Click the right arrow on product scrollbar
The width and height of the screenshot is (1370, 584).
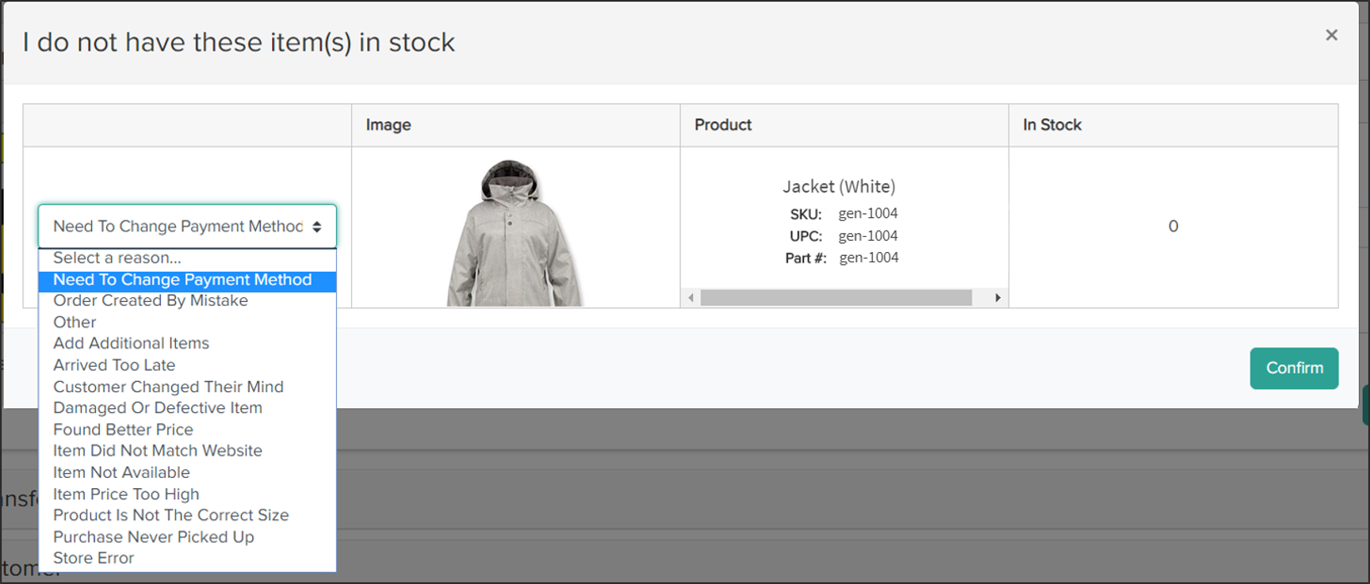(x=1000, y=299)
